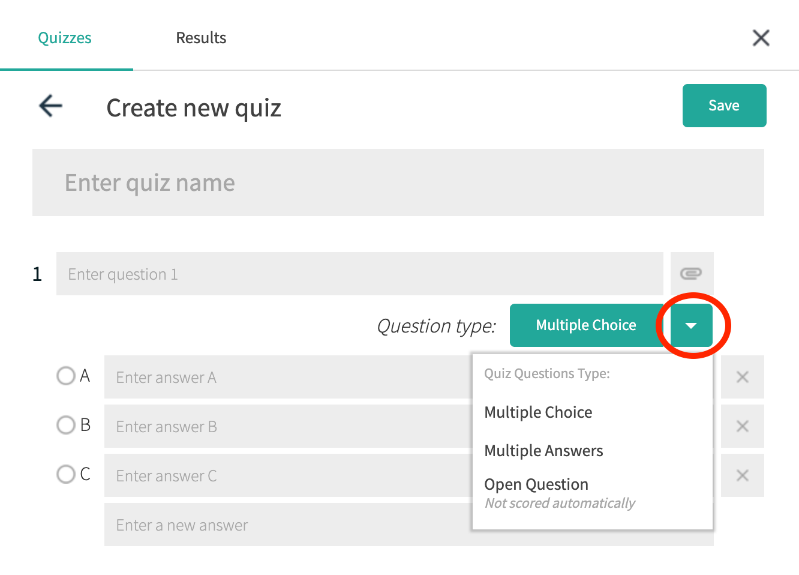Click the back arrow icon
Screen dimensions: 799x575
tap(51, 106)
